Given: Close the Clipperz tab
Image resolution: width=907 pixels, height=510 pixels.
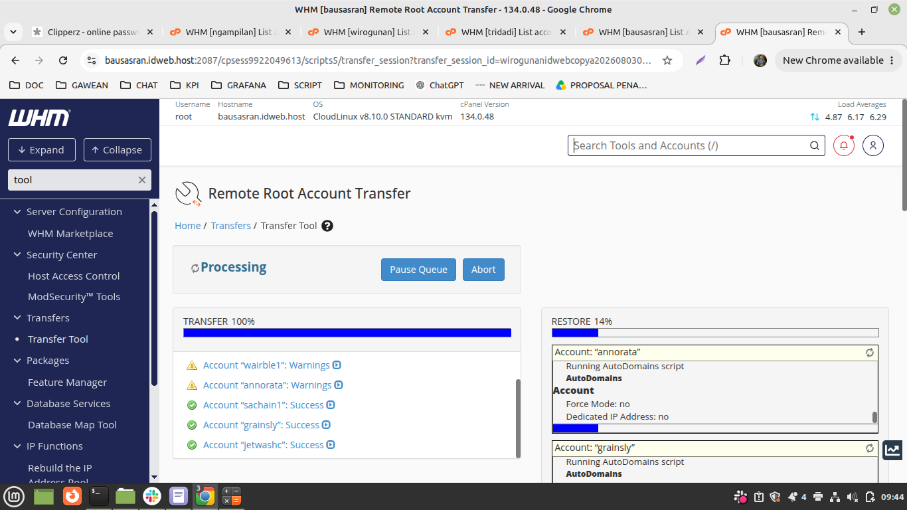Looking at the screenshot, I should 149,32.
